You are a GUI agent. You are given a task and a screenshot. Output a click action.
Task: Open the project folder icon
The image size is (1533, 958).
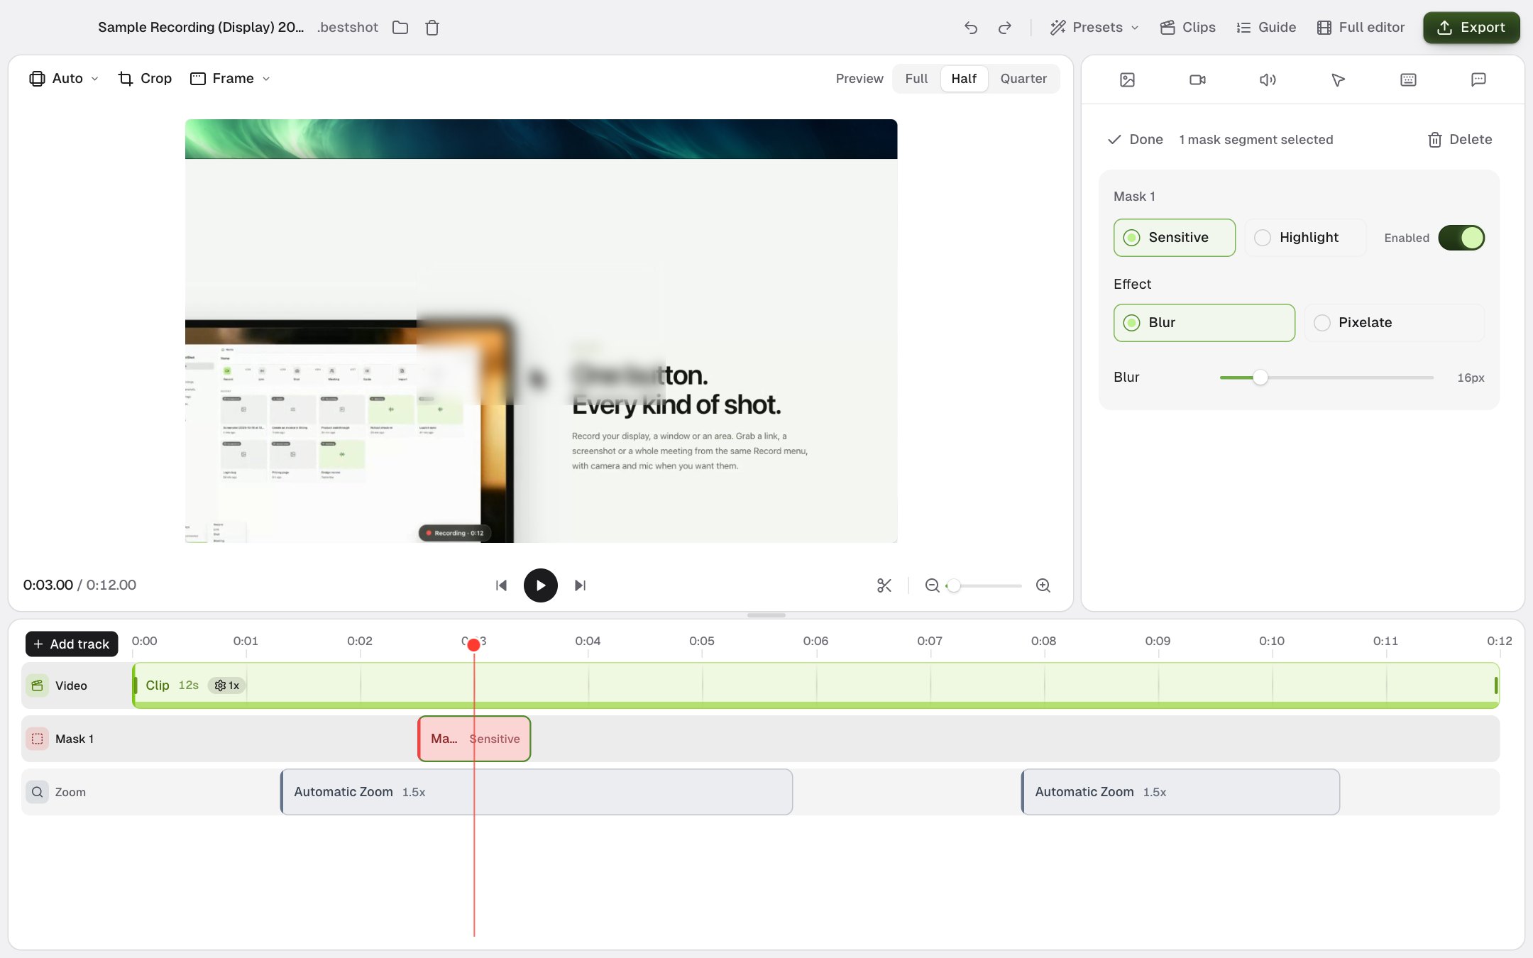click(400, 28)
